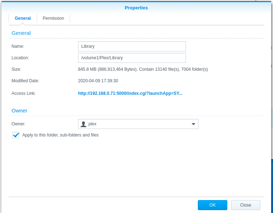Image resolution: width=273 pixels, height=213 pixels.
Task: Click the 'Size:' label
Action: [x=16, y=69]
